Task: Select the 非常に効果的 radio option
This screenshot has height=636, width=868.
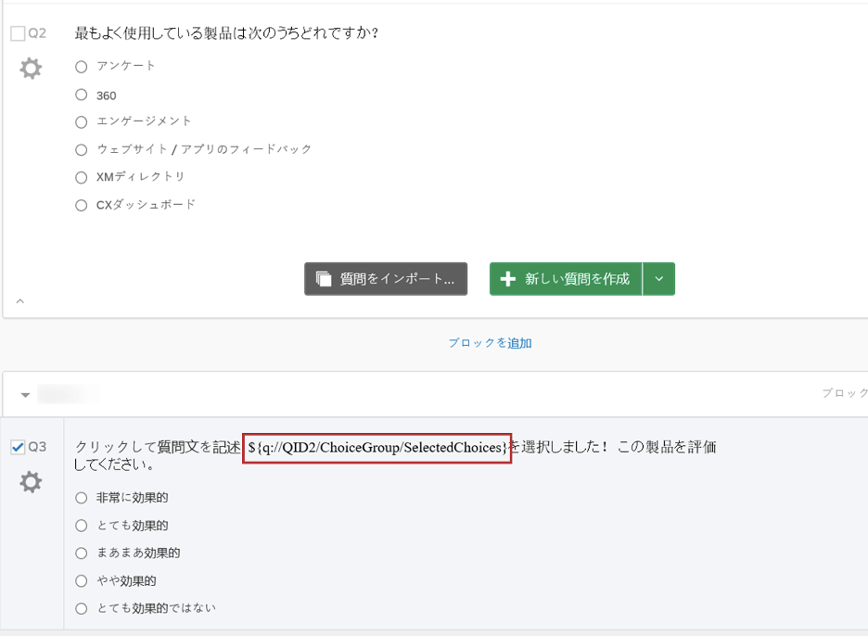Action: pyautogui.click(x=82, y=498)
